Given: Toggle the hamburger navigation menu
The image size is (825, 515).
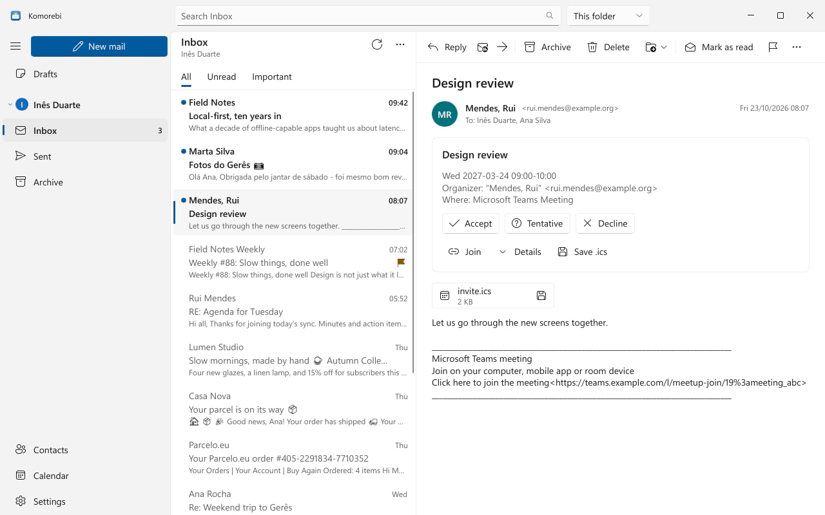Looking at the screenshot, I should pyautogui.click(x=15, y=46).
